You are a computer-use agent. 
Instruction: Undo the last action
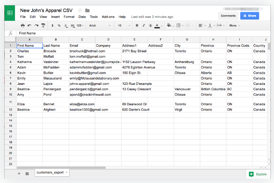29,25
